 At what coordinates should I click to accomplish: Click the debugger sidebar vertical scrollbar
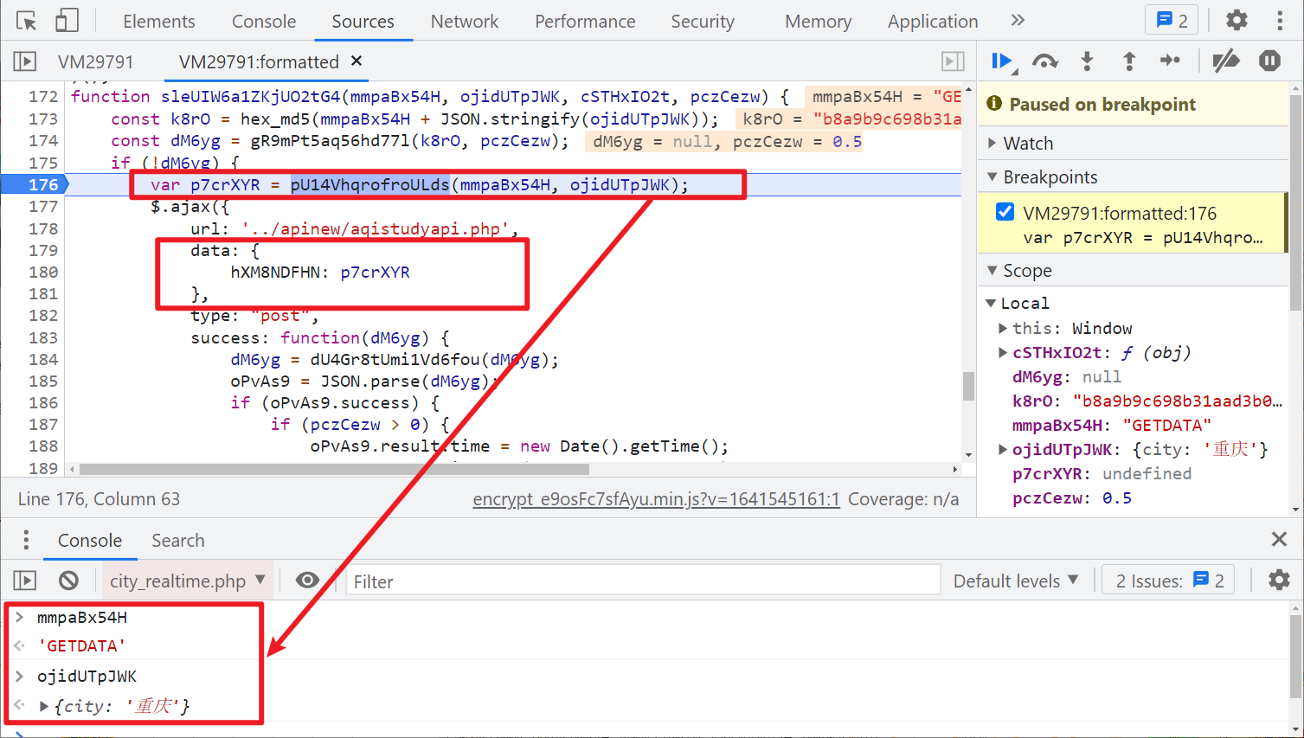pyautogui.click(x=1295, y=201)
